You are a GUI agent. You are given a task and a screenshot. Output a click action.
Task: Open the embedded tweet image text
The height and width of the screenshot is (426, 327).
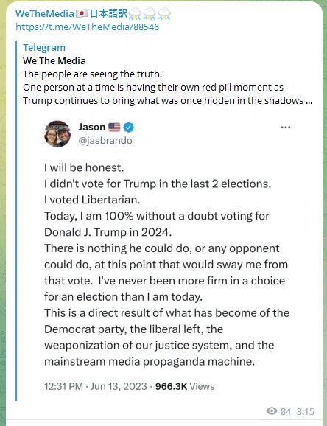pos(166,256)
